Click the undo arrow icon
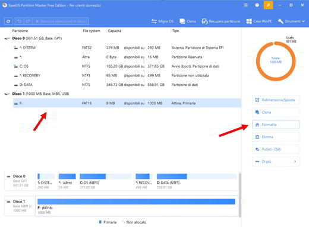This screenshot has height=227, width=309. [x=19, y=21]
